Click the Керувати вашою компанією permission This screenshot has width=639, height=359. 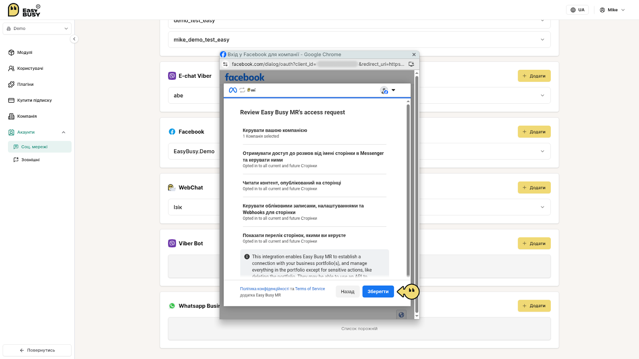click(x=275, y=133)
